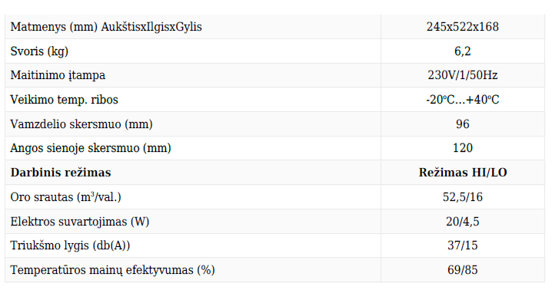Click the Veikimo temp. ribos label

click(64, 100)
